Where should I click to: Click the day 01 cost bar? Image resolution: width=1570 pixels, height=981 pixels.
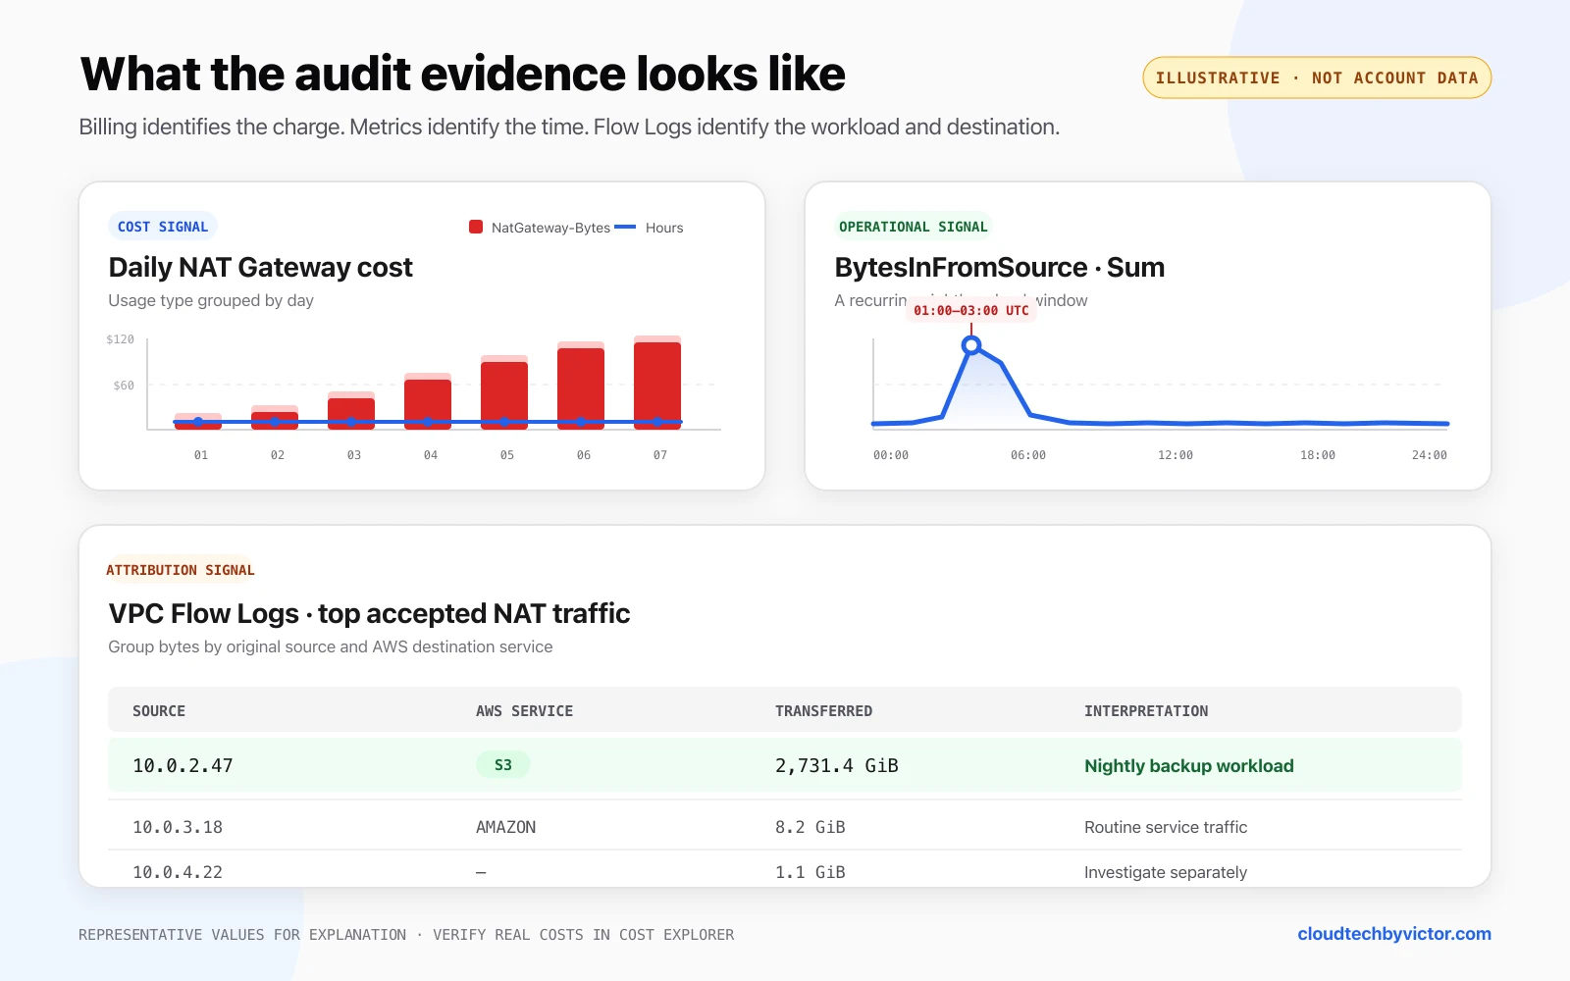point(198,422)
